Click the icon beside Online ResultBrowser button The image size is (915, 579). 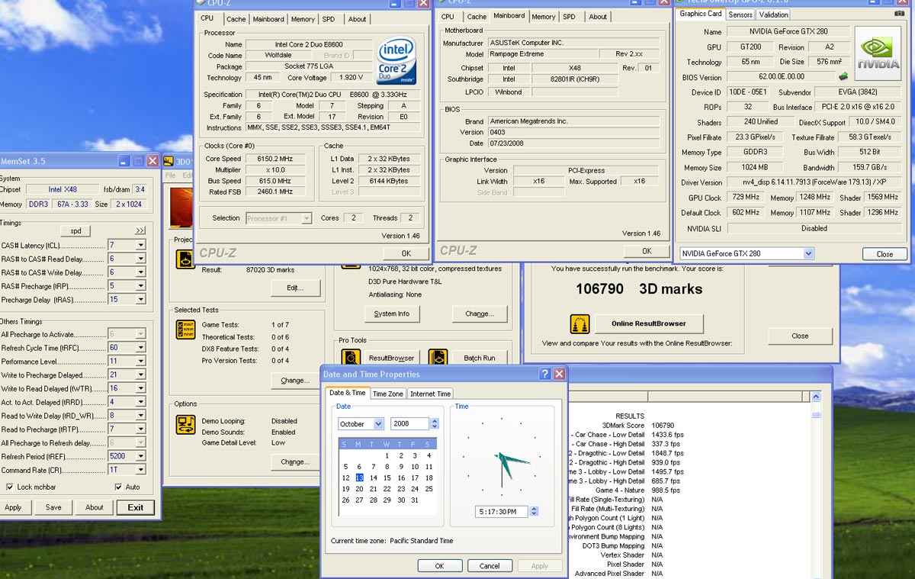coord(579,323)
